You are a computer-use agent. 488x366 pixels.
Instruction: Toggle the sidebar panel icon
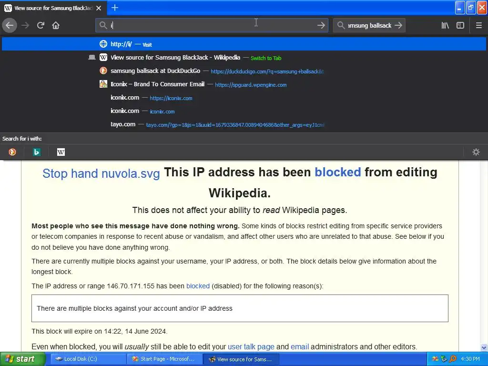460,25
